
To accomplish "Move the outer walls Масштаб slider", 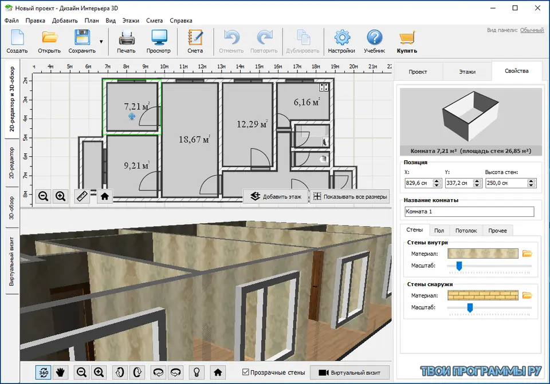I will (x=470, y=308).
